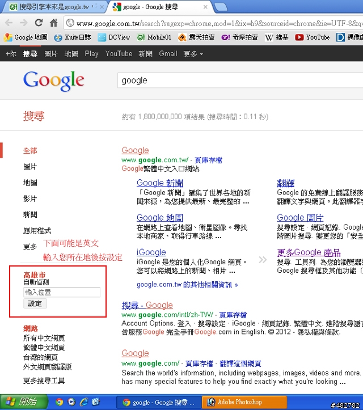Open the Google 圖片 sitelink
This screenshot has width=363, height=410.
[300, 218]
